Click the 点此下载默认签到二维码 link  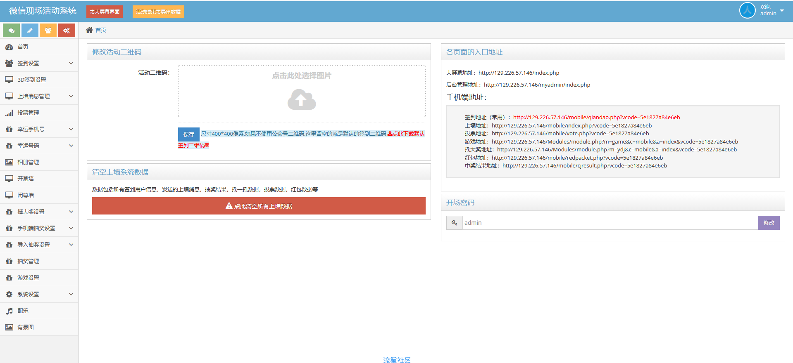point(406,134)
